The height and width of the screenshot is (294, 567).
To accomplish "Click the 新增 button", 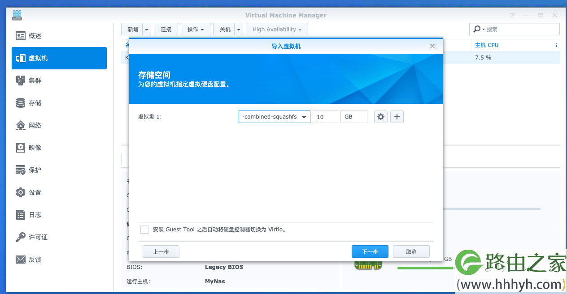I will (x=132, y=30).
